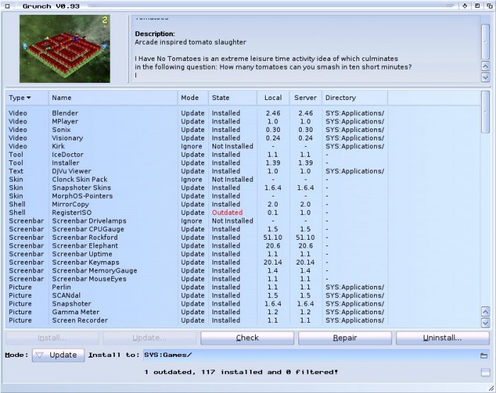The height and width of the screenshot is (393, 496).
Task: Toggle the small checkbox beside the status line
Action: point(485,372)
